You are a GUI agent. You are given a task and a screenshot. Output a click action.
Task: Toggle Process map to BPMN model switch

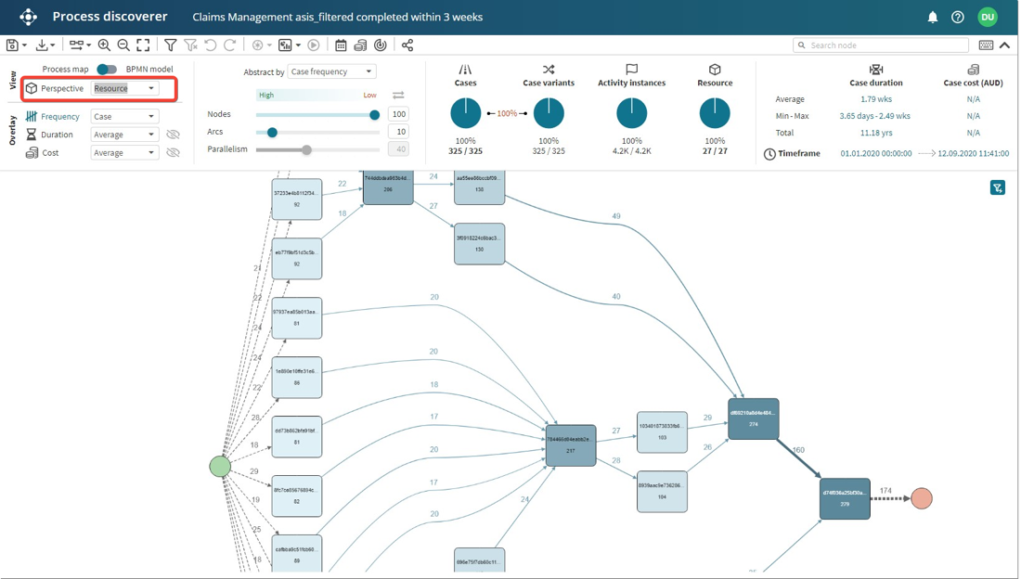(107, 69)
